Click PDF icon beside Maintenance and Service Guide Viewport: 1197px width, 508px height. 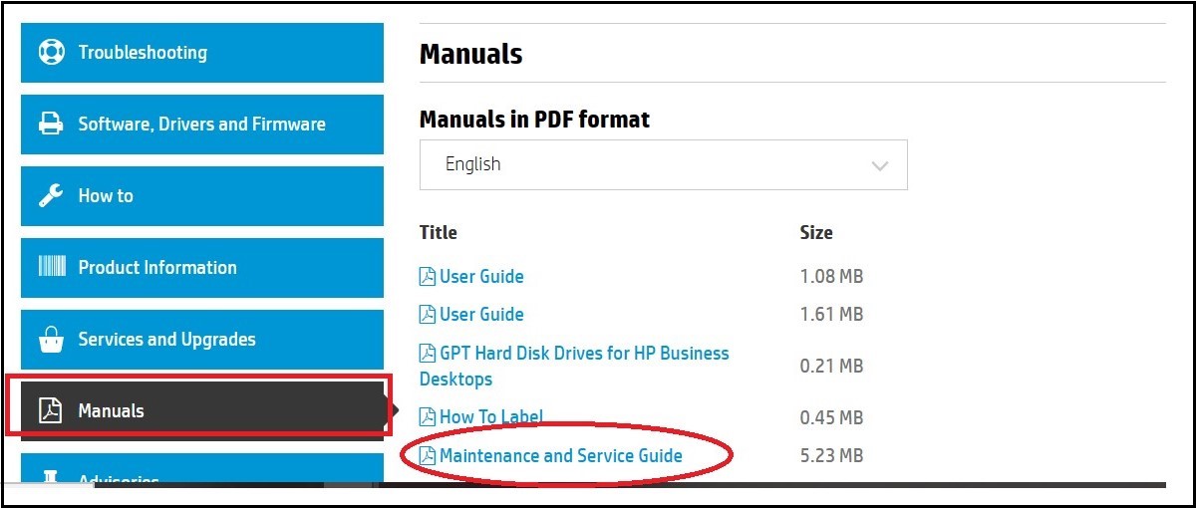pyautogui.click(x=428, y=456)
